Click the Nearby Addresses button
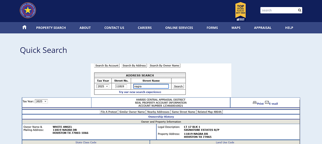This screenshot has width=322, height=144. pos(158,112)
